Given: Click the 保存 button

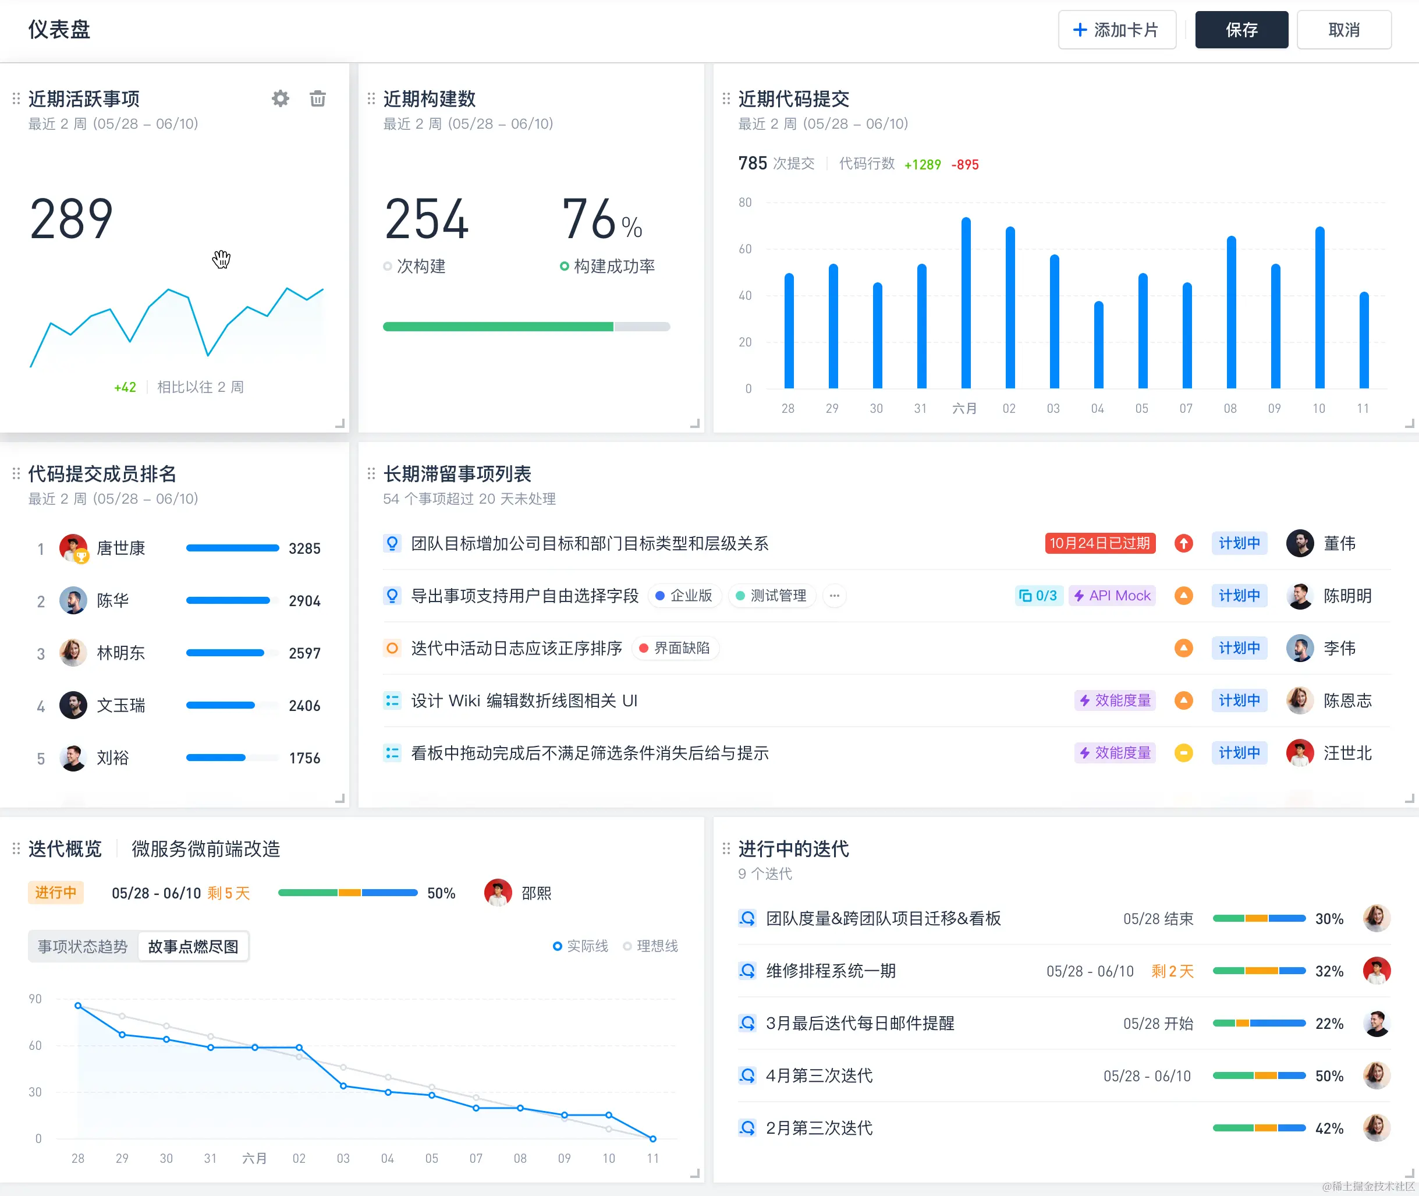Looking at the screenshot, I should (1241, 30).
